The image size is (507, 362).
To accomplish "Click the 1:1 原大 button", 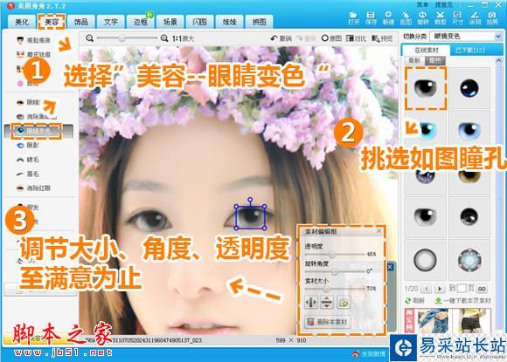I will 183,38.
